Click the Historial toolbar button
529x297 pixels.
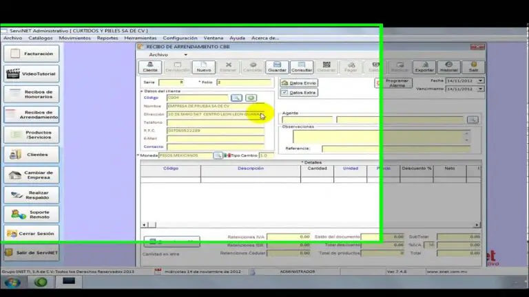pyautogui.click(x=448, y=67)
